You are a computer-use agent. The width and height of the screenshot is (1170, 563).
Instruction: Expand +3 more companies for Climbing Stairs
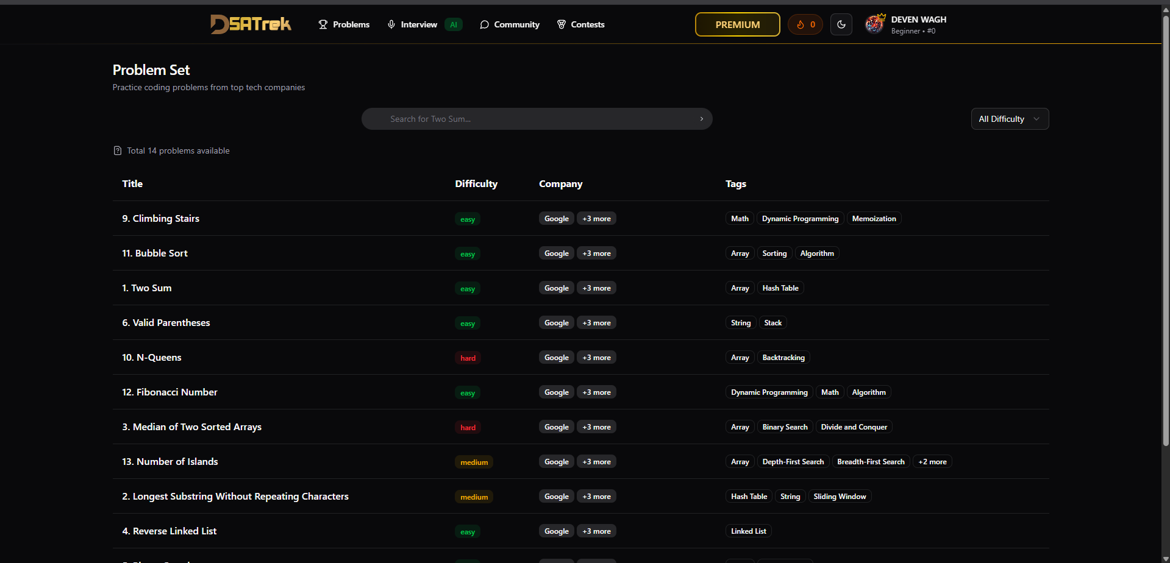click(596, 218)
